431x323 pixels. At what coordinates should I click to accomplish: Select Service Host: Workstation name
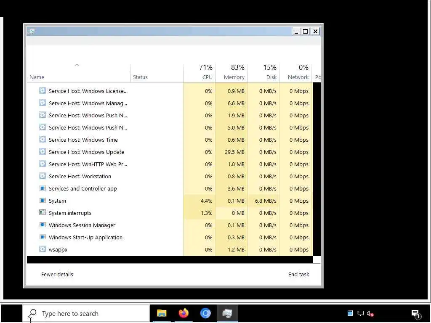tap(80, 176)
